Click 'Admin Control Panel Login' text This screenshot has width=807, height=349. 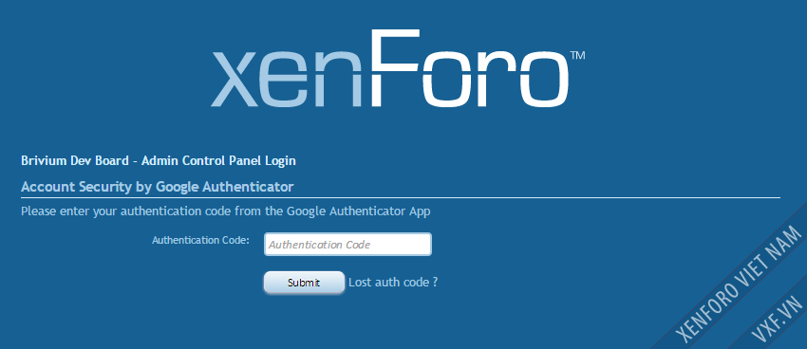coord(218,160)
